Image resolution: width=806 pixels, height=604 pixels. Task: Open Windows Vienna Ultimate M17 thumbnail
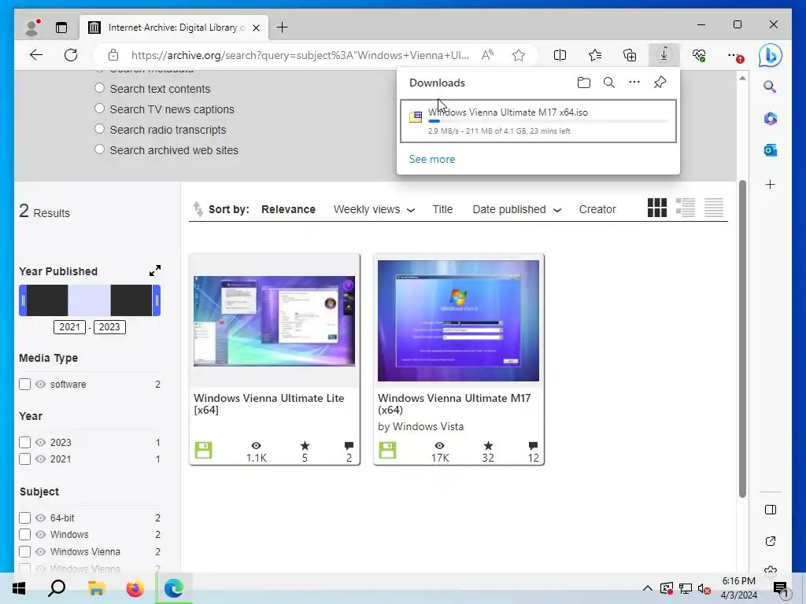[x=459, y=321]
